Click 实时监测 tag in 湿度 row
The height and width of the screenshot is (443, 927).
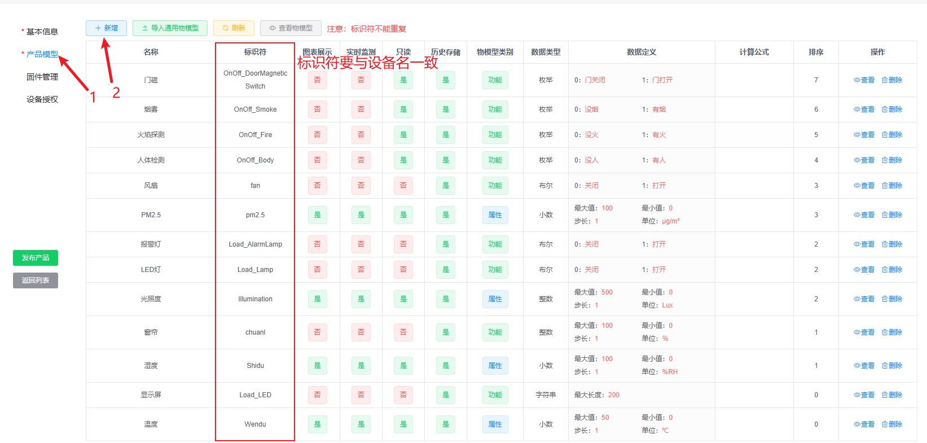click(x=361, y=366)
